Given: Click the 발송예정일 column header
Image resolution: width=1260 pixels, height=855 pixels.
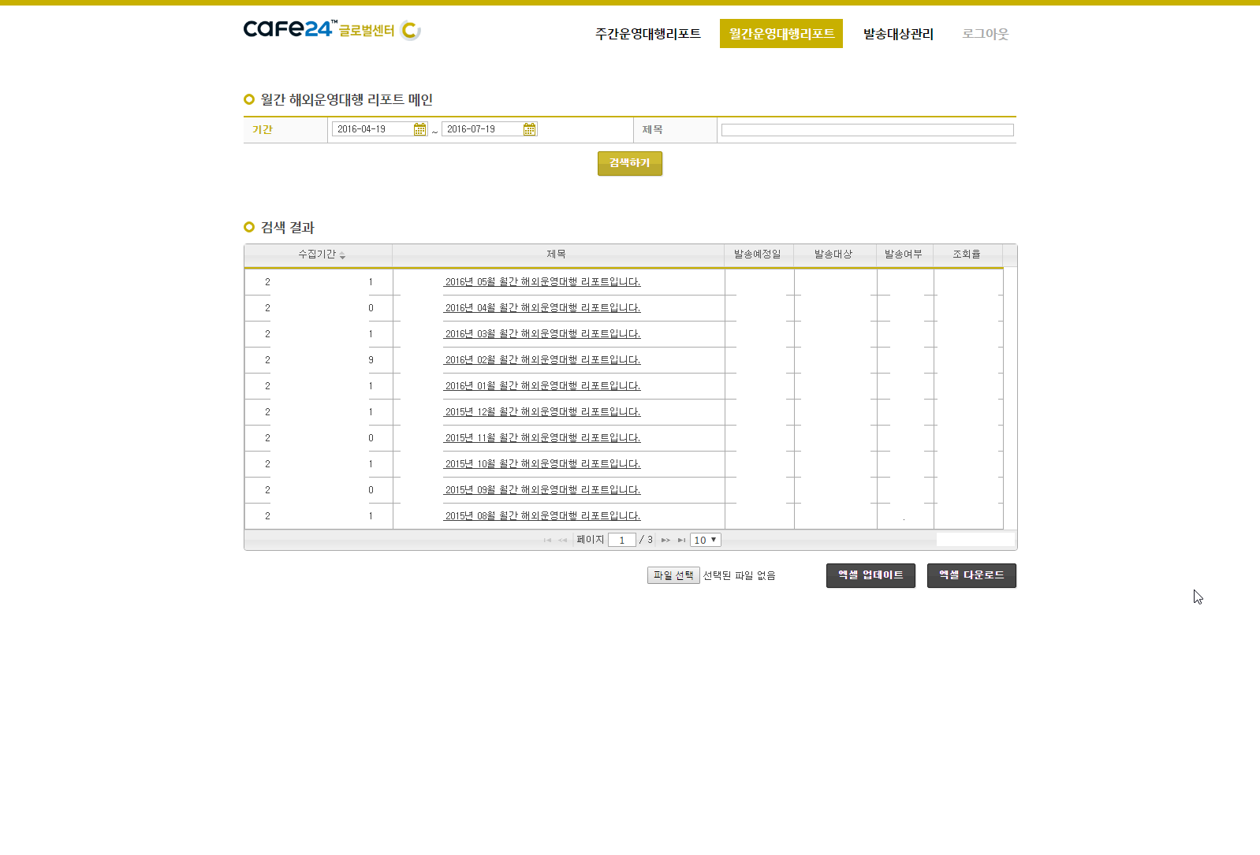Looking at the screenshot, I should point(758,255).
